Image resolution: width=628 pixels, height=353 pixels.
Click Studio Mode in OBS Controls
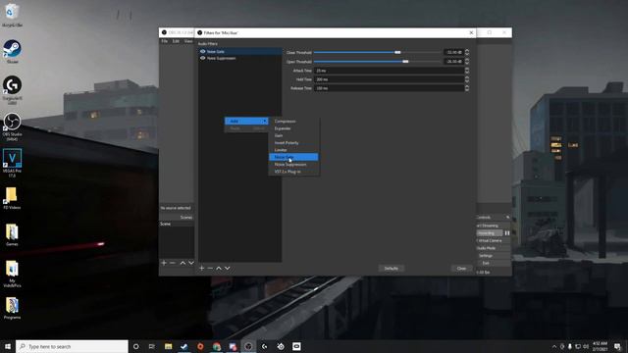click(x=493, y=248)
